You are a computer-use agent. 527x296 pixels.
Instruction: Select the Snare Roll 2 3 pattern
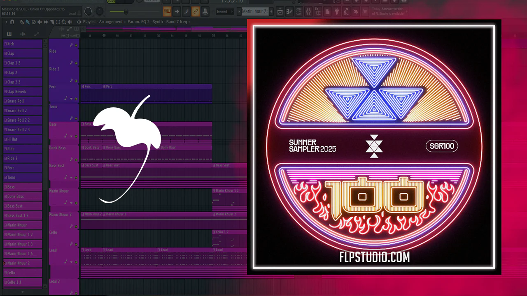click(23, 130)
